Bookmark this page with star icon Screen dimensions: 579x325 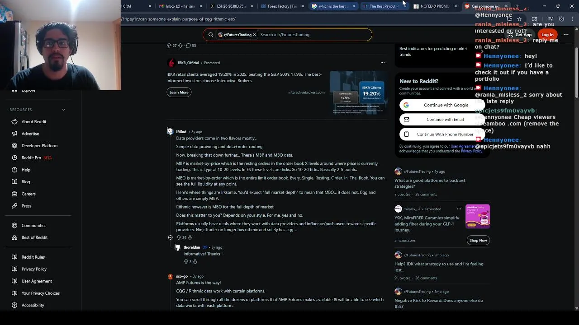(x=519, y=19)
